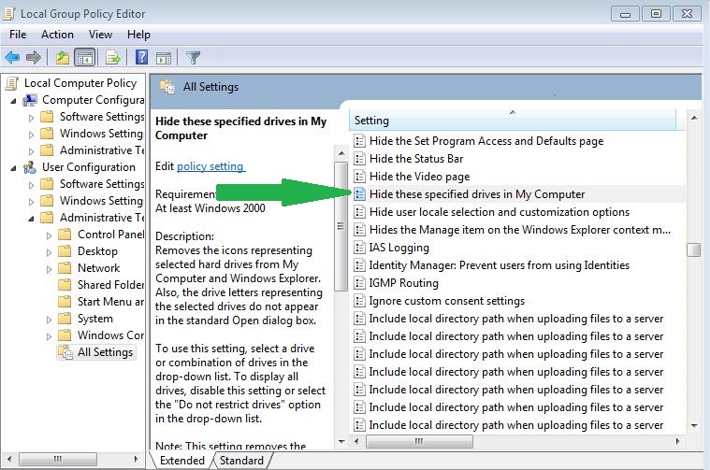Select the Local Computer Policy root label
The image size is (710, 470).
[80, 83]
